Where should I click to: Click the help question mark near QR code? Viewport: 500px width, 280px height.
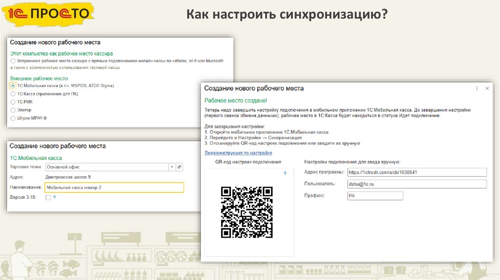285,173
